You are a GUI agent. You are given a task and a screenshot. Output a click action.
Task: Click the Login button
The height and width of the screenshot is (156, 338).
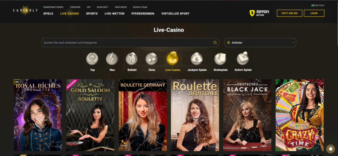pyautogui.click(x=314, y=13)
